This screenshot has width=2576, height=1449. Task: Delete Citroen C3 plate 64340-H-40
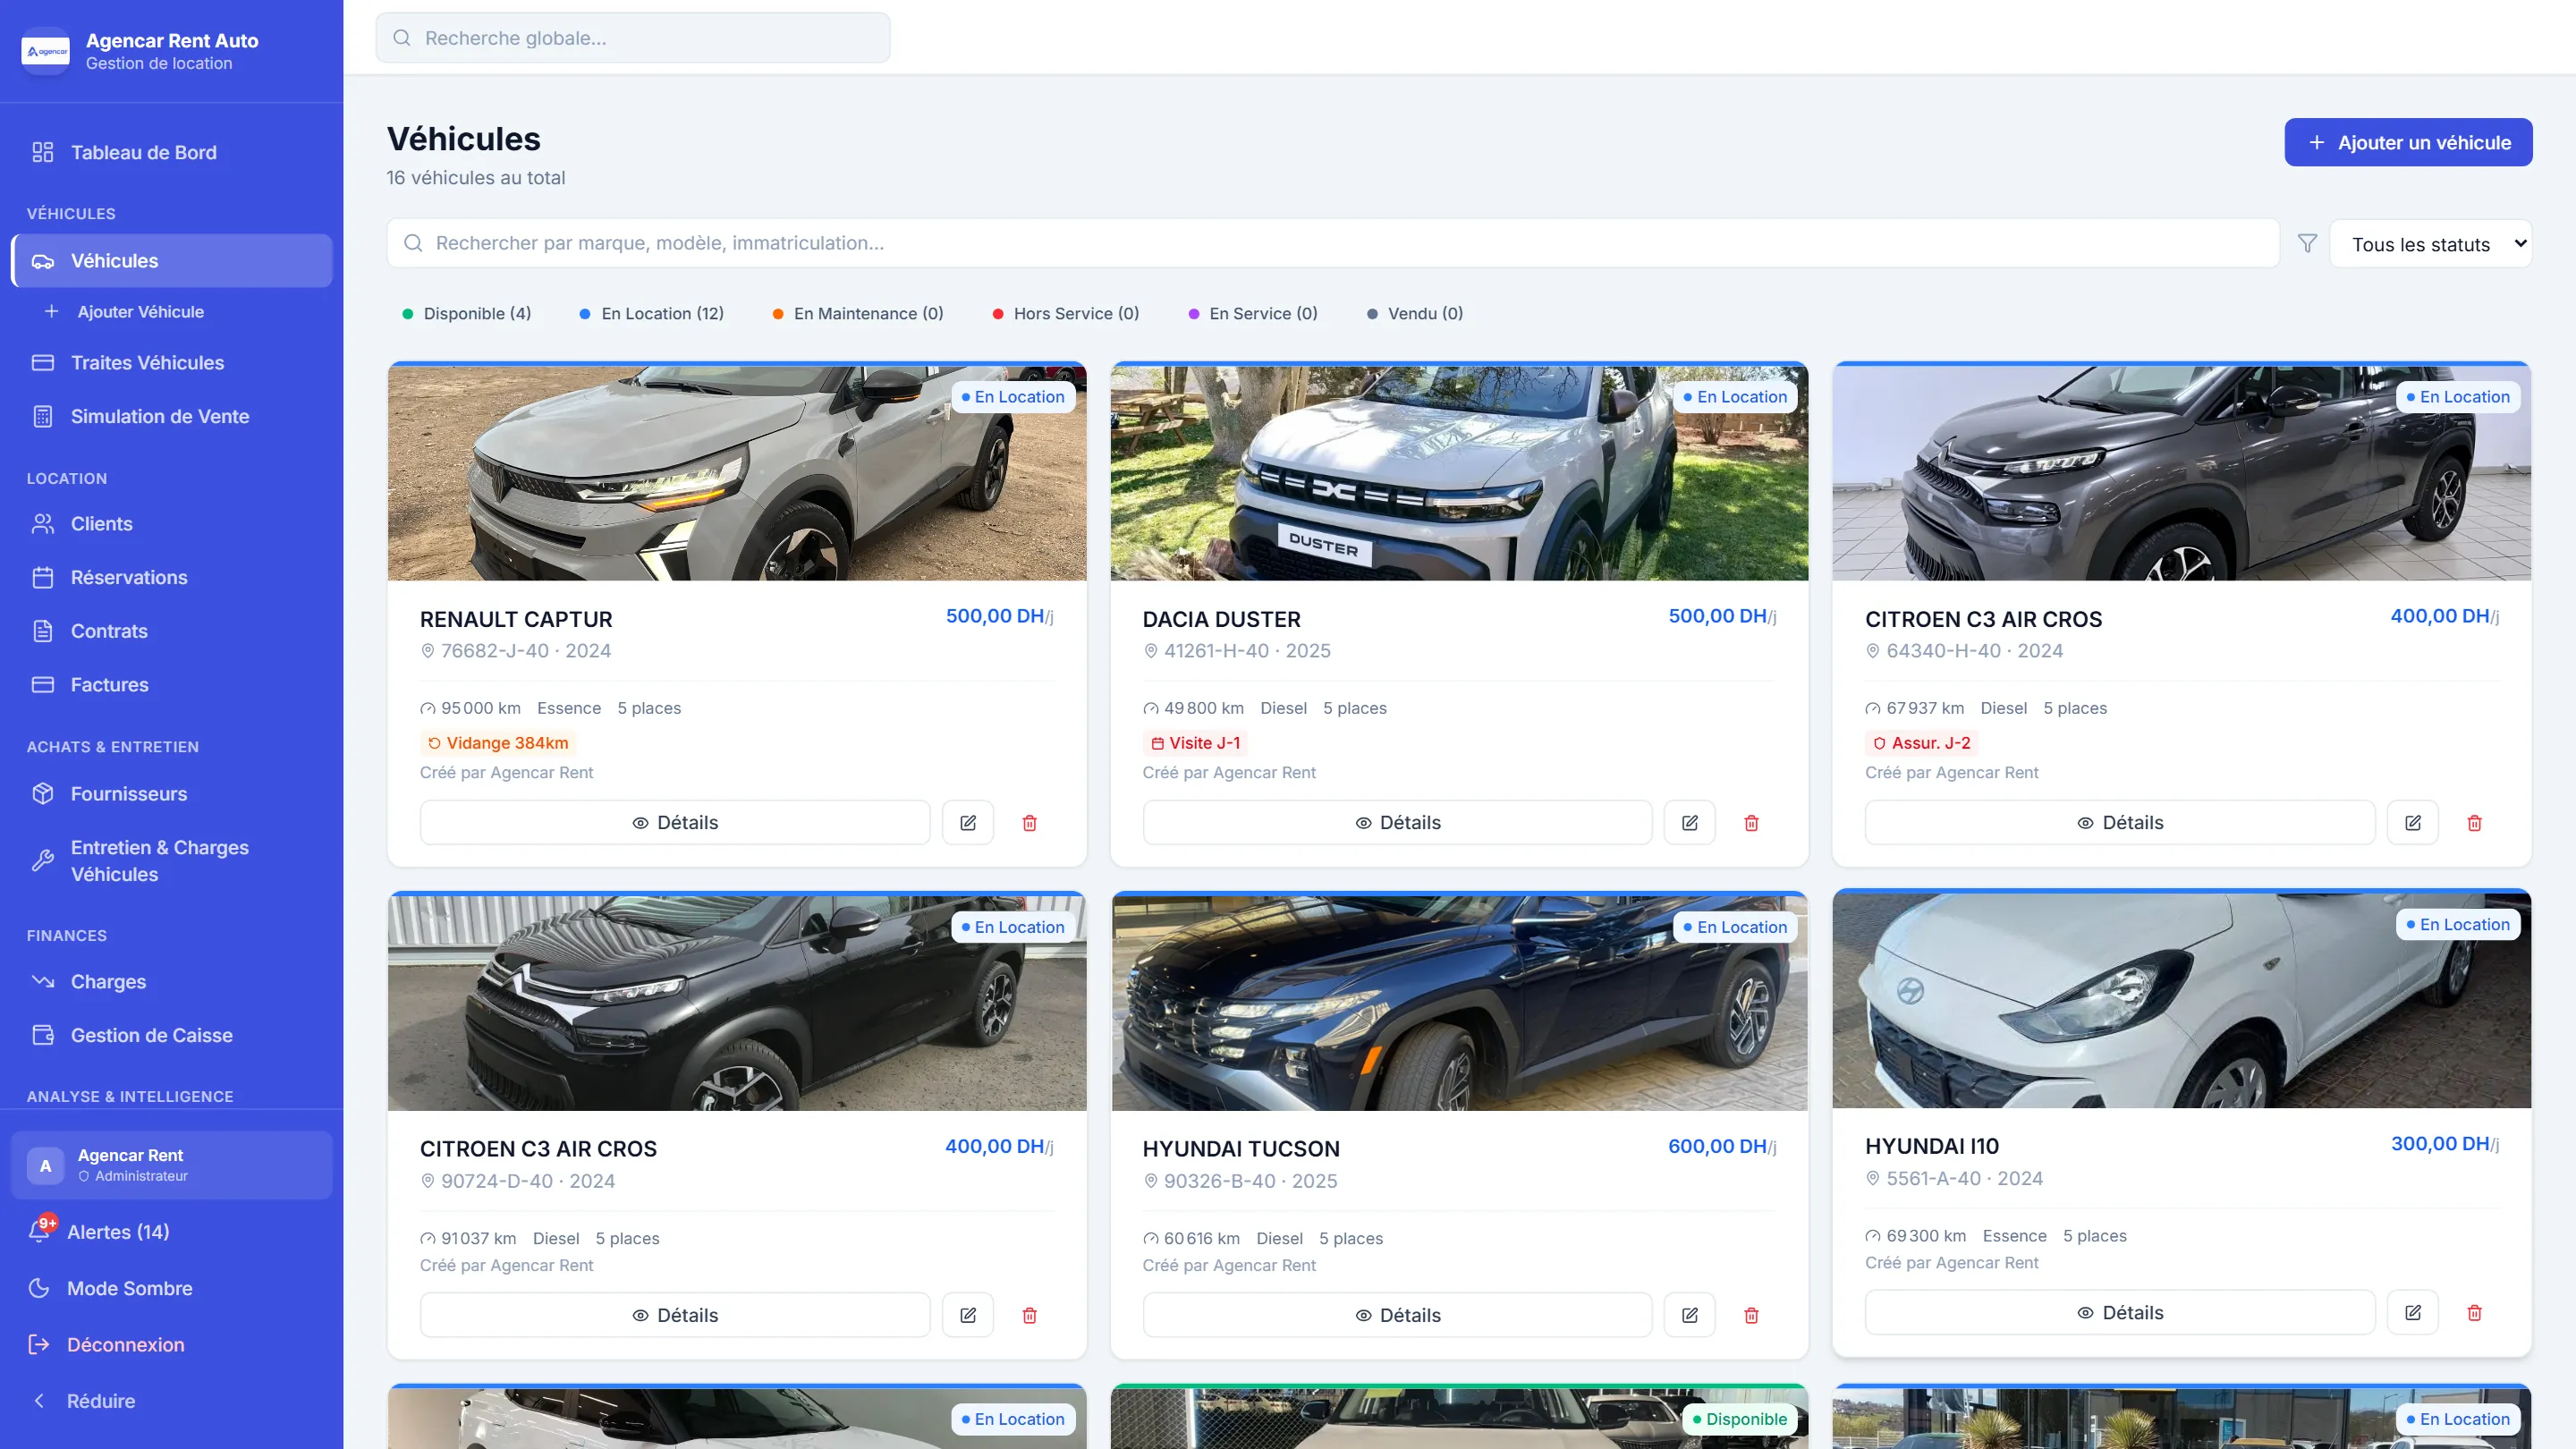(x=2474, y=822)
